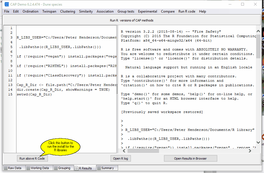This screenshot has width=264, height=173.
Task: Click the R console horizontal scrollbar thumb
Action: click(143, 151)
